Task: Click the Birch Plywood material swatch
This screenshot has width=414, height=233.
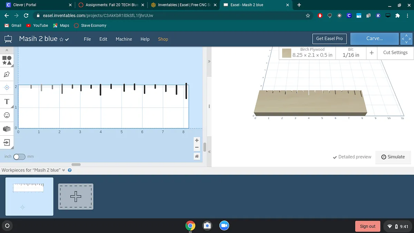Action: [x=287, y=53]
